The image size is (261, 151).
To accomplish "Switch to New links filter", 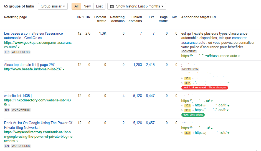I will point(87,6).
